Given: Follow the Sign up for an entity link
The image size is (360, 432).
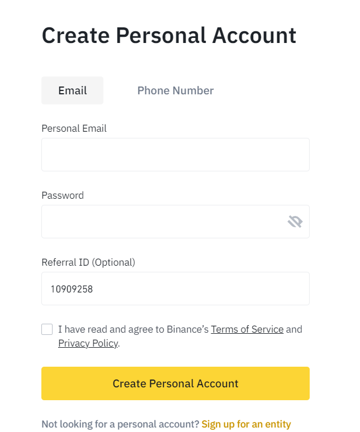Looking at the screenshot, I should tap(246, 424).
